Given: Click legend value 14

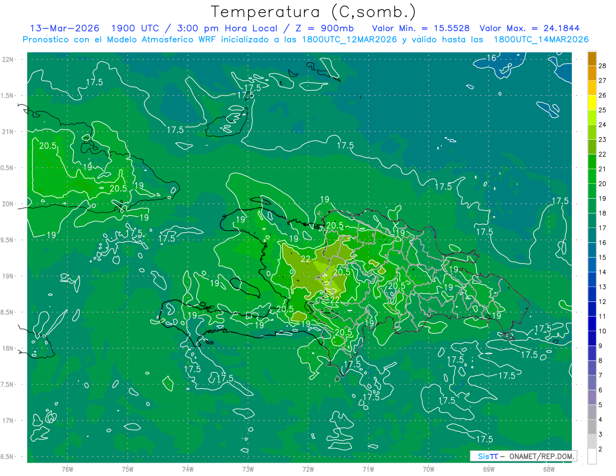Looking at the screenshot, I should click(x=603, y=272).
